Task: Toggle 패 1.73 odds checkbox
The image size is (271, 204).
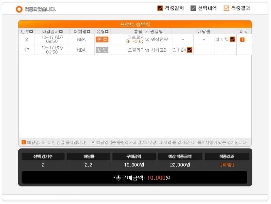Action: click(x=232, y=39)
